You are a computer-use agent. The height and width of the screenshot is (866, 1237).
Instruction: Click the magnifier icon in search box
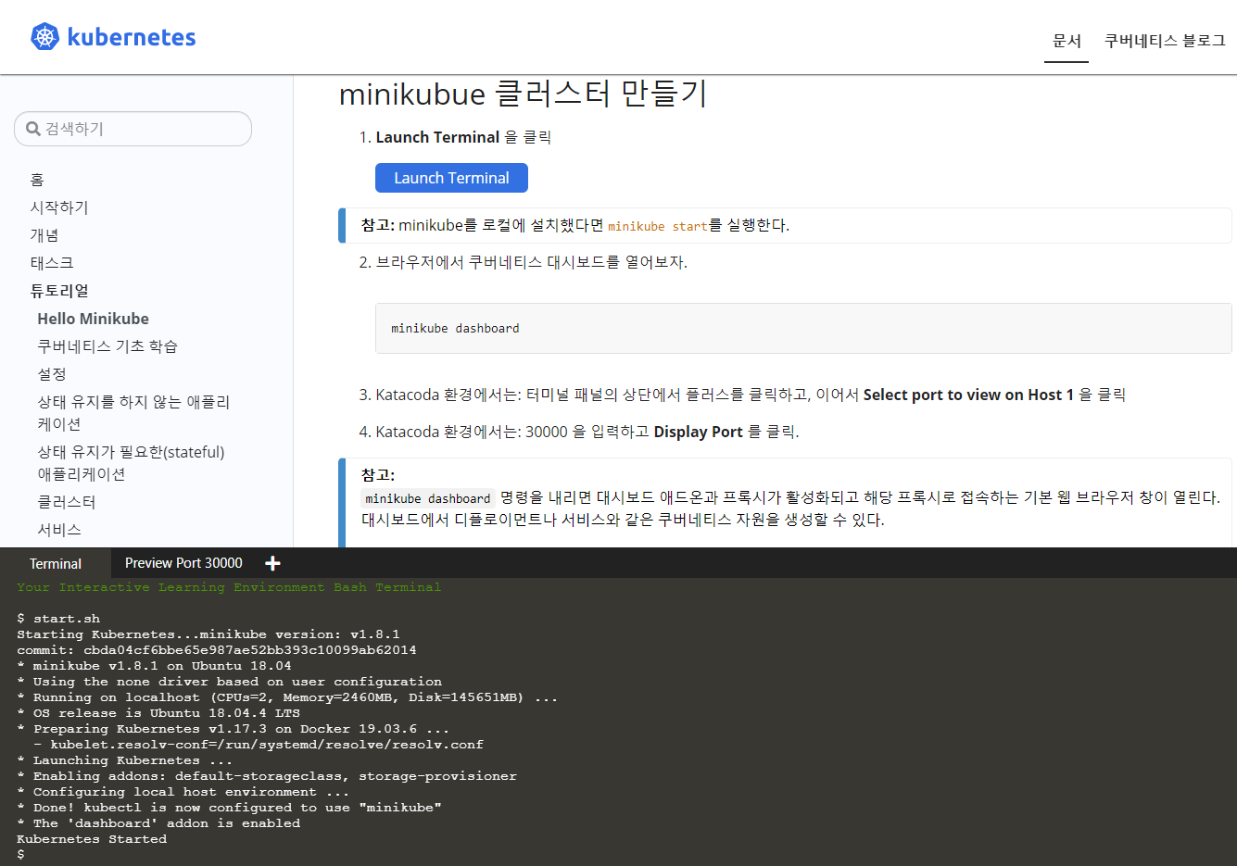(33, 129)
